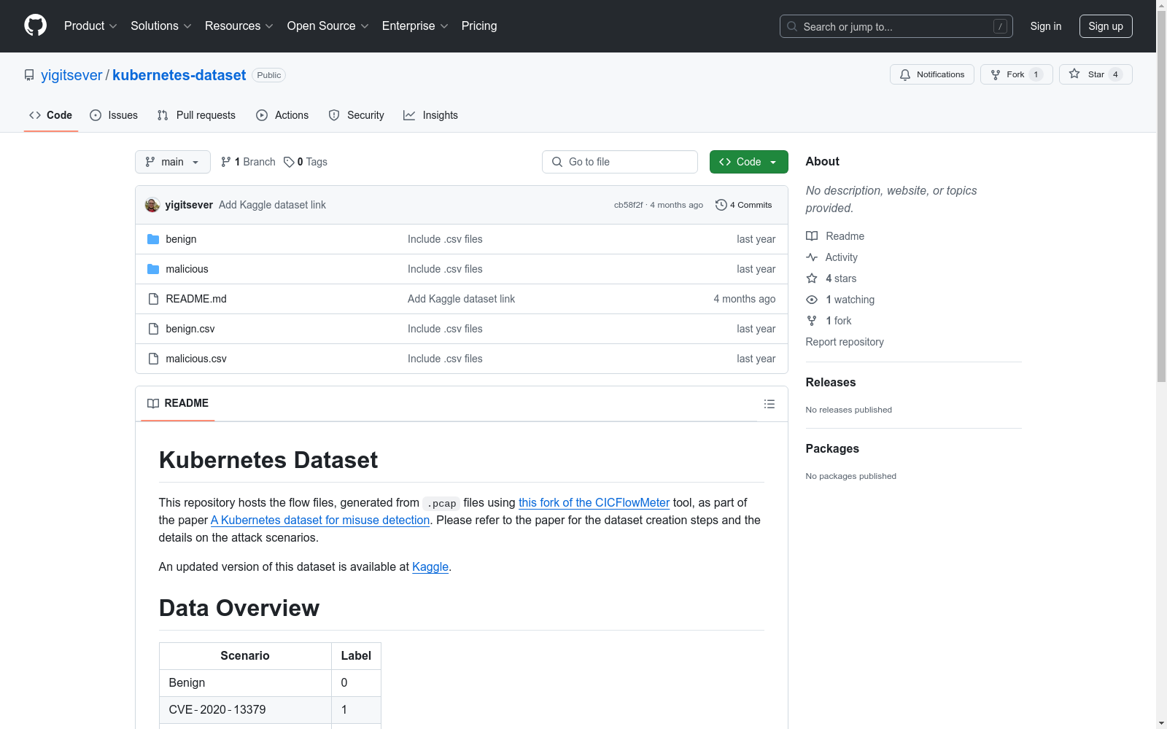Open the Kubernetes dataset misuse detection paper link
The height and width of the screenshot is (729, 1167).
click(320, 520)
